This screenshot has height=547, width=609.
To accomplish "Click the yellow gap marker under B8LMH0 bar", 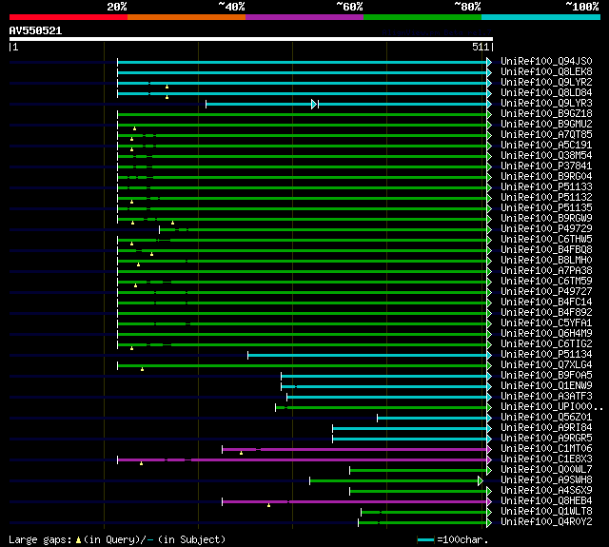I will [138, 264].
